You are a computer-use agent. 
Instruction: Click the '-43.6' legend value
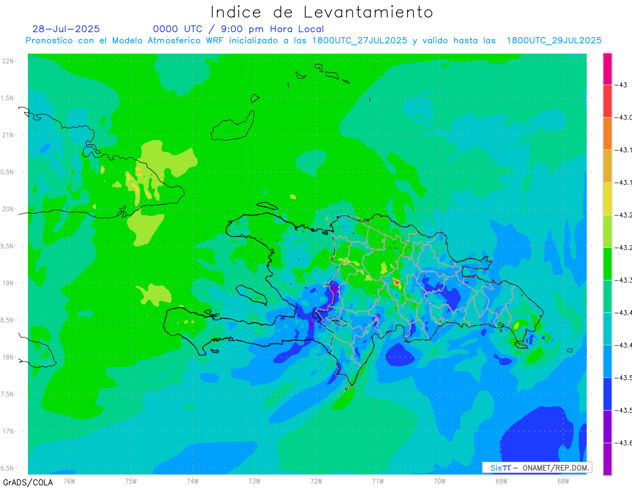click(624, 443)
